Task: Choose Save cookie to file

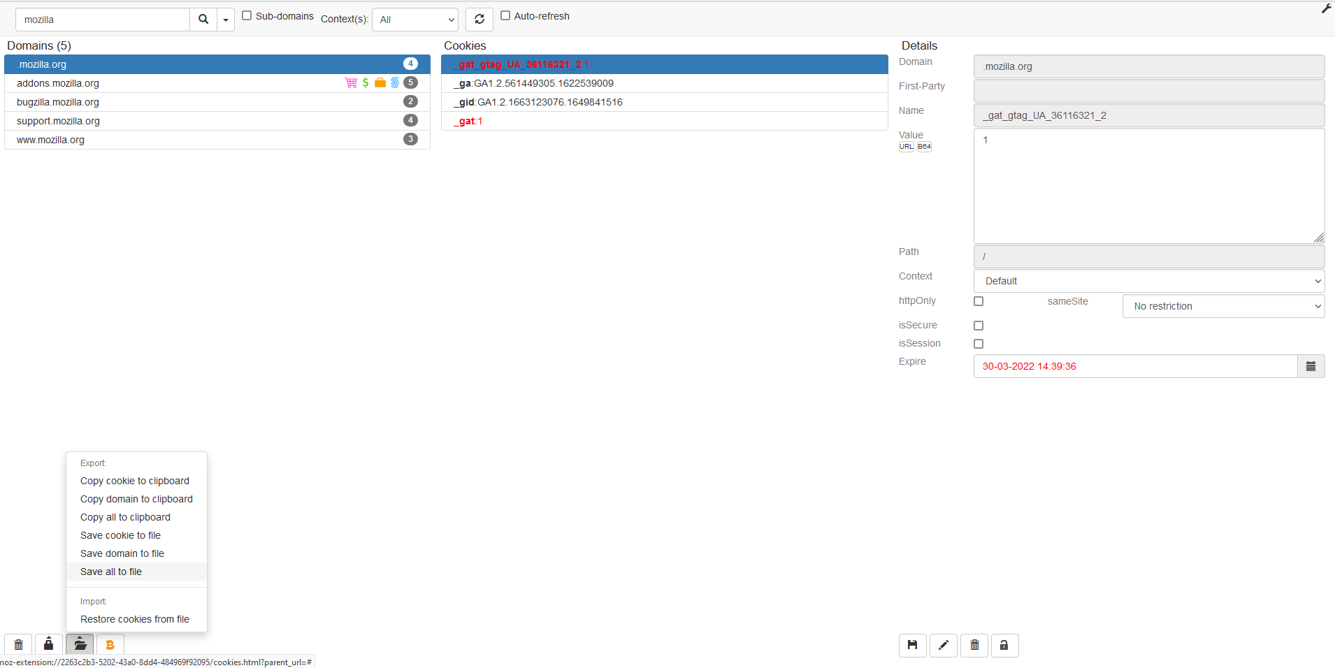Action: pyautogui.click(x=136, y=535)
